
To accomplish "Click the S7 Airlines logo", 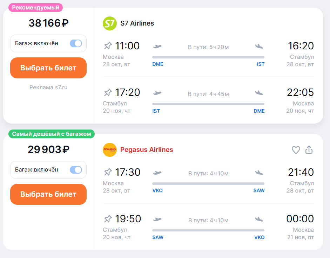I will tap(110, 23).
